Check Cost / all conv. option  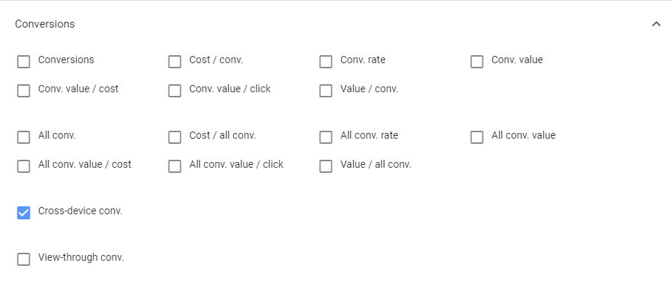pyautogui.click(x=174, y=137)
